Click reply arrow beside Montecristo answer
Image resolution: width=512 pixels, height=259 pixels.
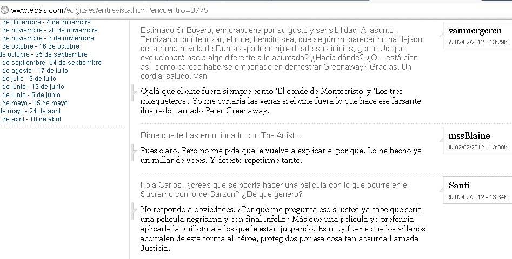click(x=134, y=92)
